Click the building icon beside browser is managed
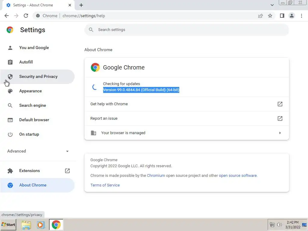Screen dimensions: 308x231 point(94,133)
